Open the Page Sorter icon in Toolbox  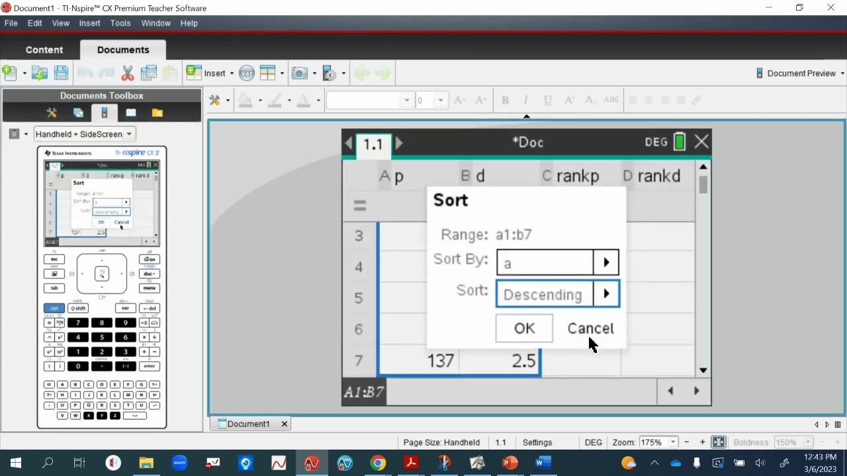tap(78, 113)
